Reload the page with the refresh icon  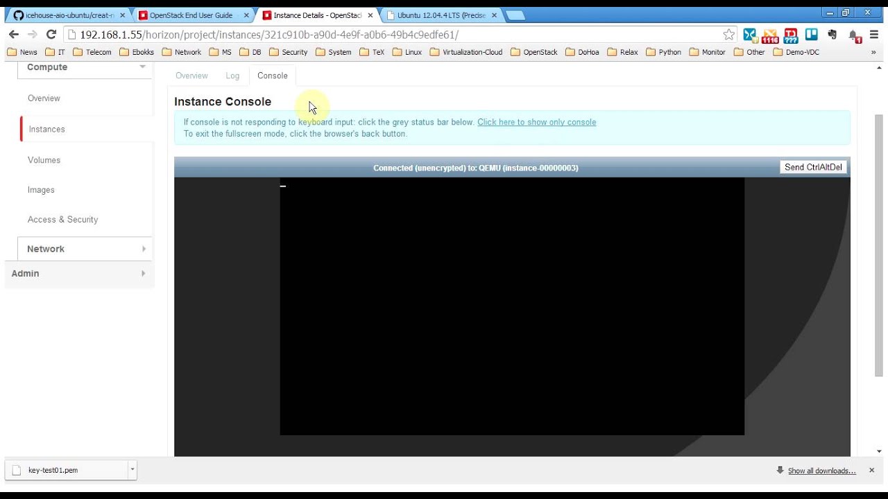(51, 35)
